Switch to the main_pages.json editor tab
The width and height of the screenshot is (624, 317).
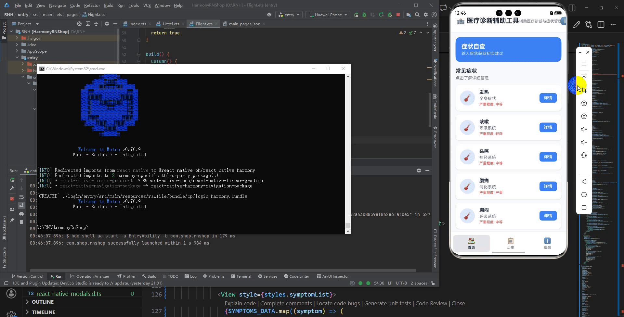coord(244,24)
